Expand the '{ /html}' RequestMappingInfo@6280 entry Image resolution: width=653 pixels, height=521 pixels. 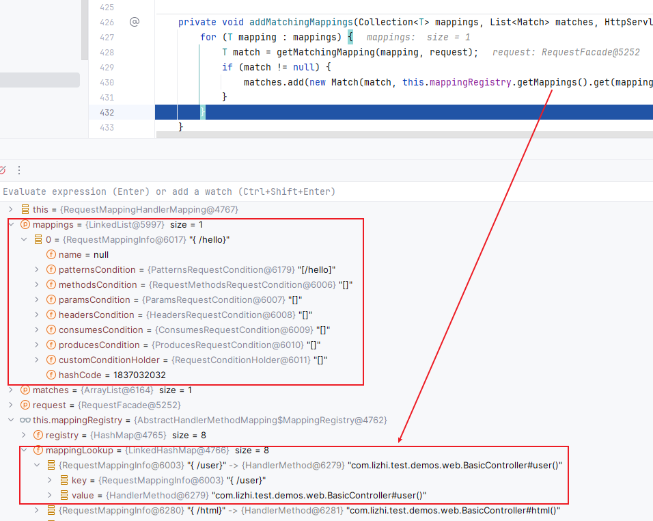pos(37,510)
